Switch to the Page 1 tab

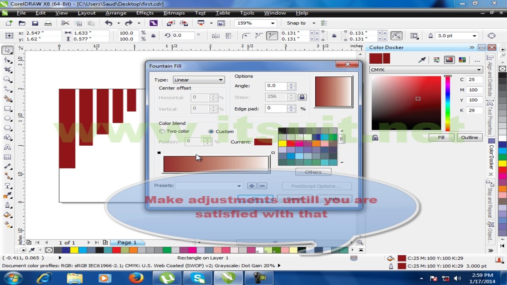(x=127, y=243)
